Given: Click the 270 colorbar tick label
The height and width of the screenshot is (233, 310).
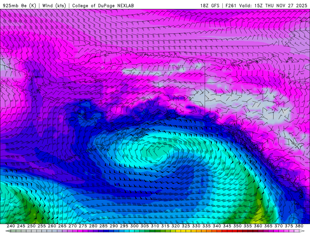Looking at the screenshot, I should [72, 226].
